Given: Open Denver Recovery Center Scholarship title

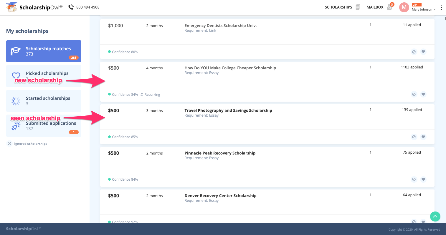Looking at the screenshot, I should (221, 196).
